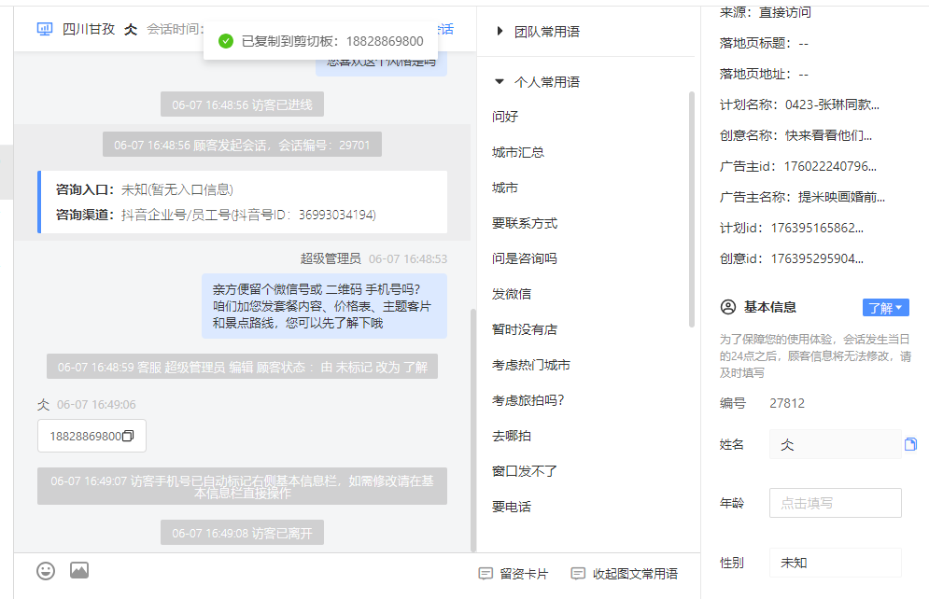Screen dimensions: 929x599
Task: Select the 要电话 quick phrase
Action: (x=512, y=508)
